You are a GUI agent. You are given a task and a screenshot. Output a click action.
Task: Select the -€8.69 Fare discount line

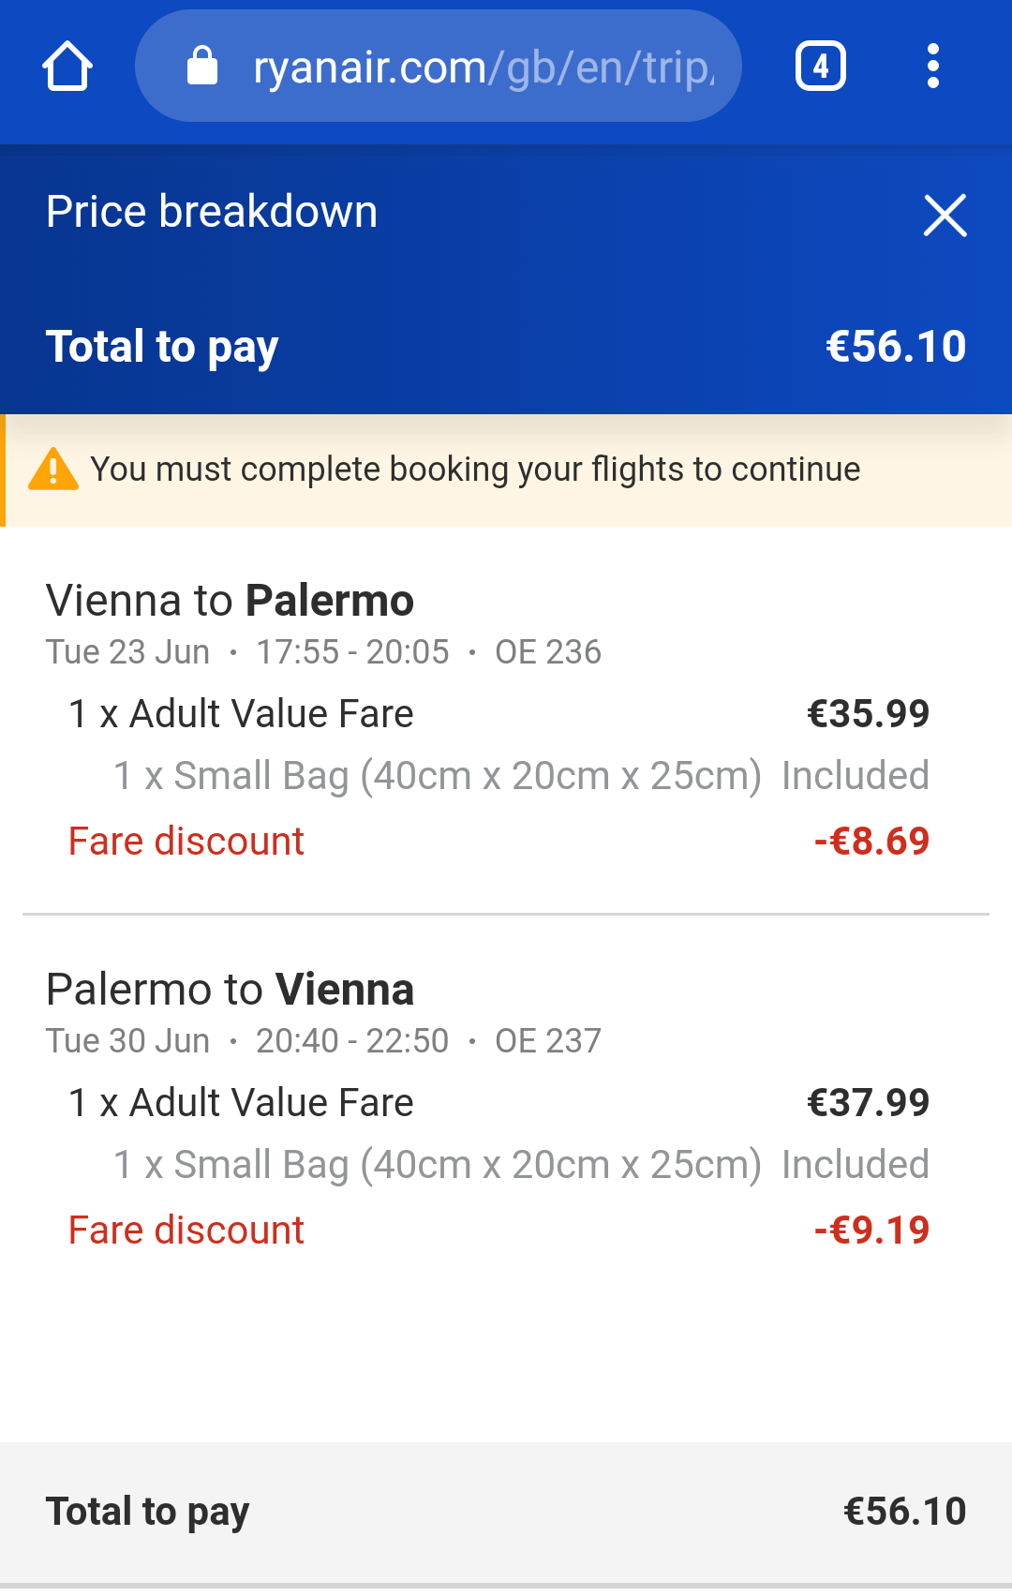499,842
